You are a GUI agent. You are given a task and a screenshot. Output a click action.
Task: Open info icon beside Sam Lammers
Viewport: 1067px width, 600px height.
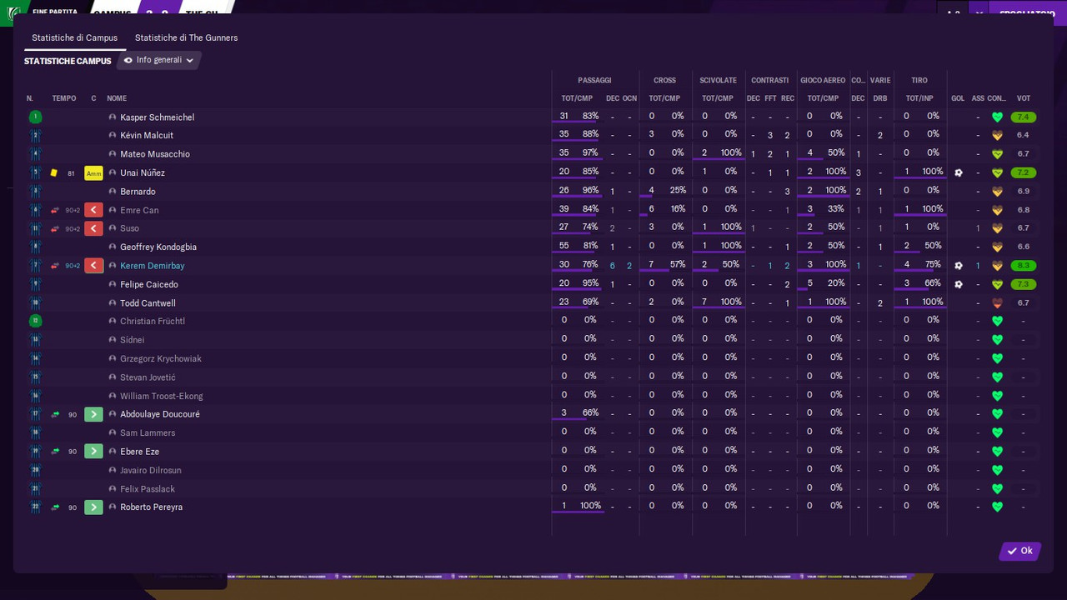click(113, 433)
